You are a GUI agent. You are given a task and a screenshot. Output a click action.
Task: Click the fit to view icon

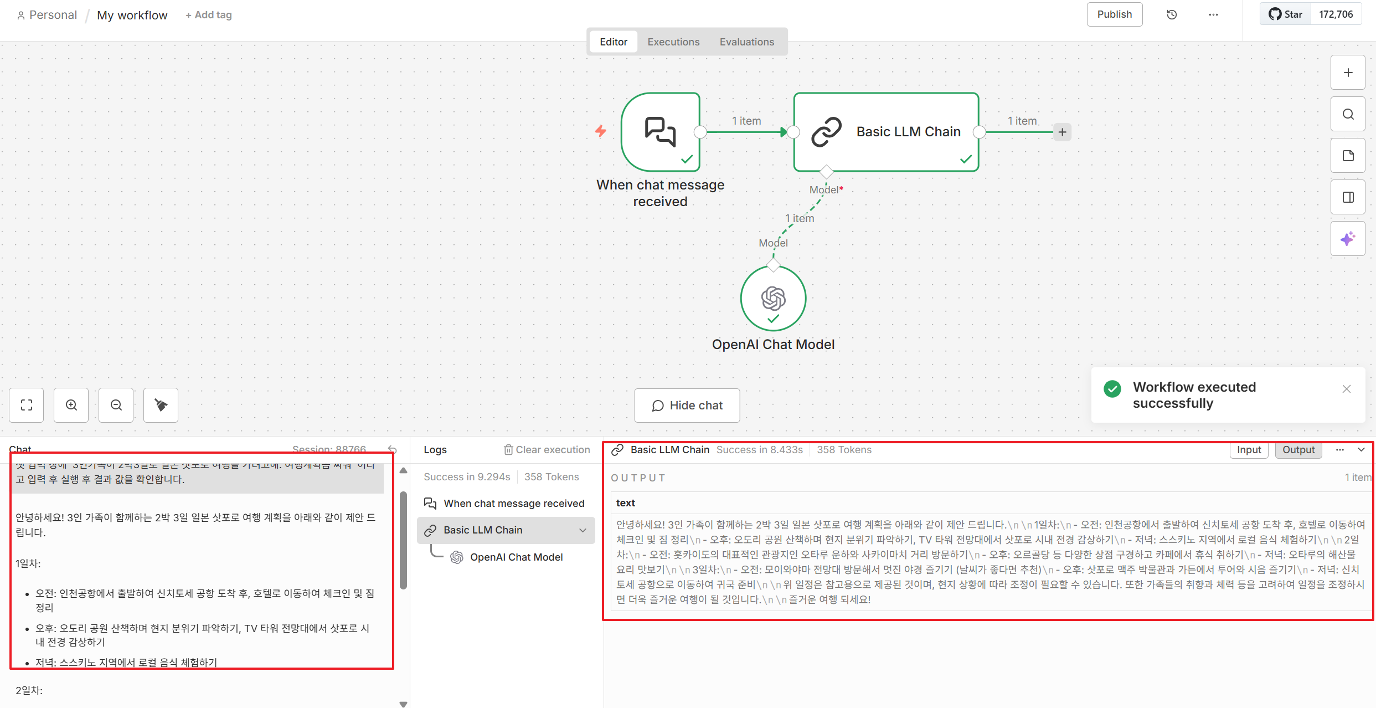coord(27,405)
